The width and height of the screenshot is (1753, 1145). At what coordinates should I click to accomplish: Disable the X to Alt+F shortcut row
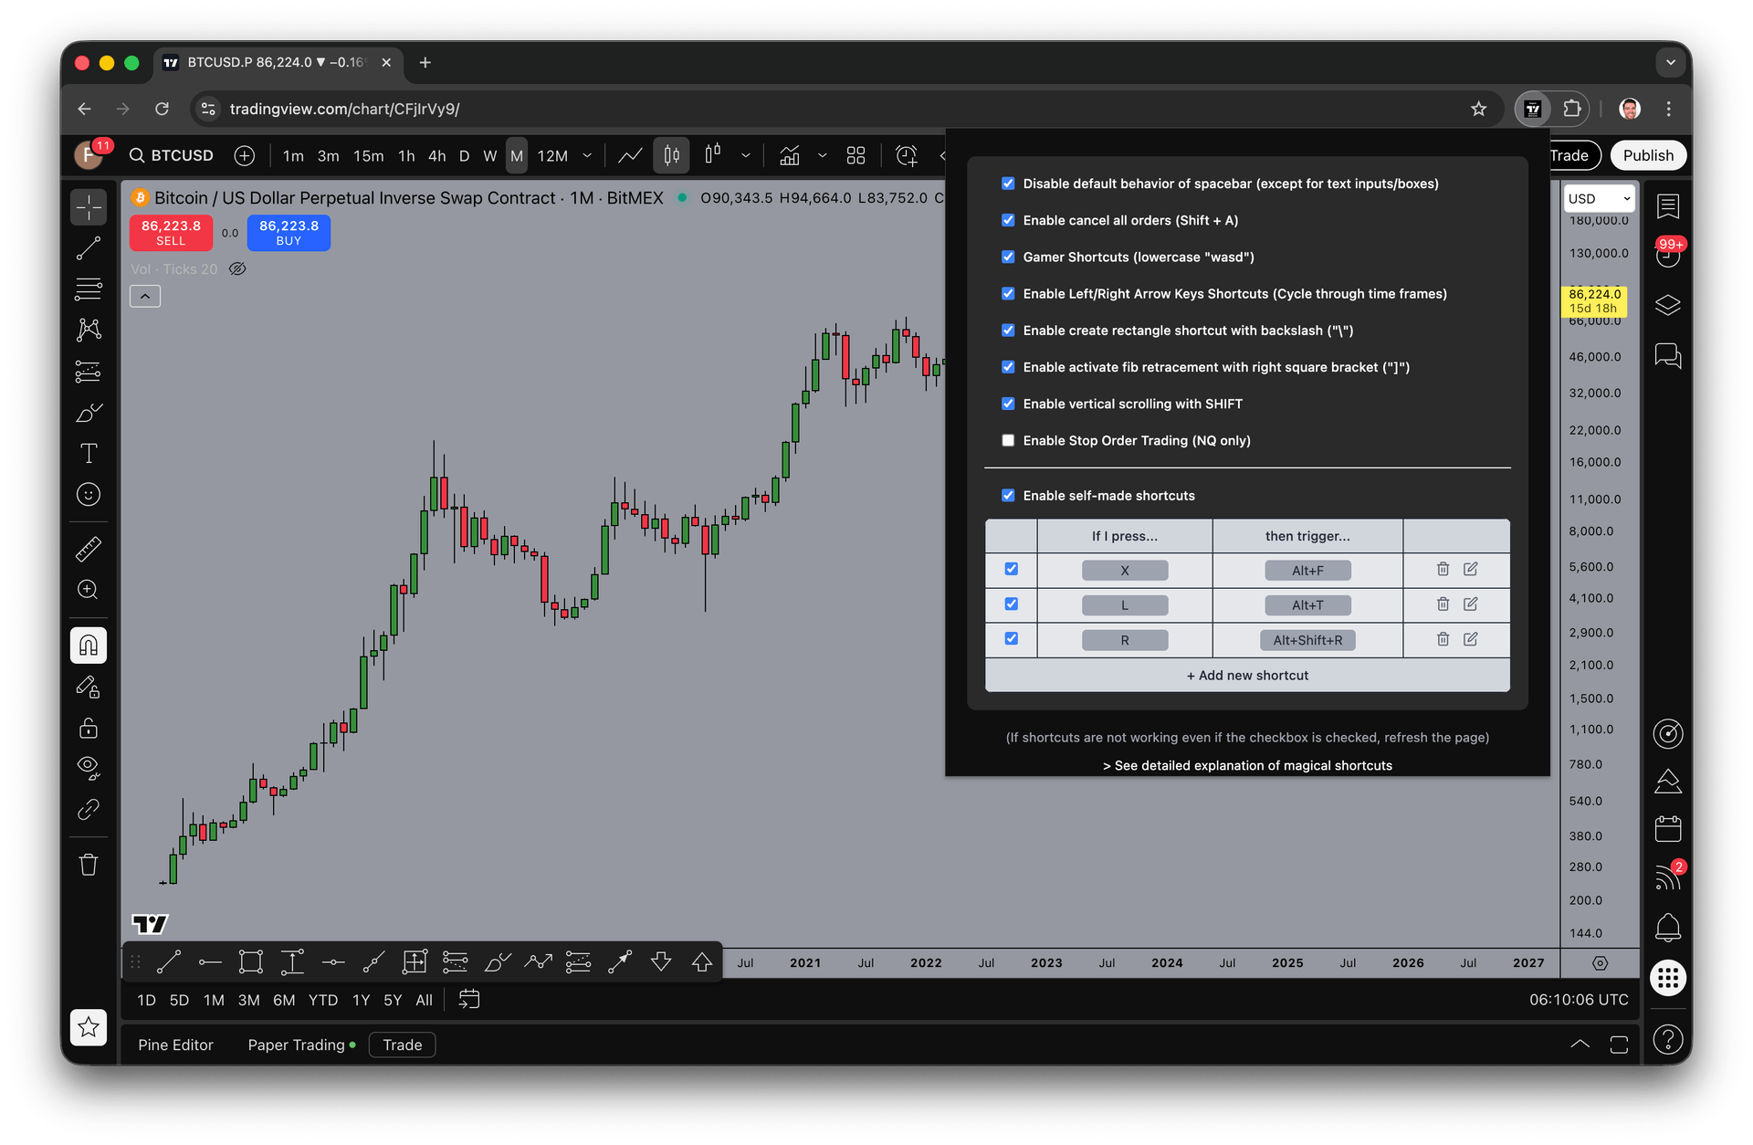point(1011,569)
